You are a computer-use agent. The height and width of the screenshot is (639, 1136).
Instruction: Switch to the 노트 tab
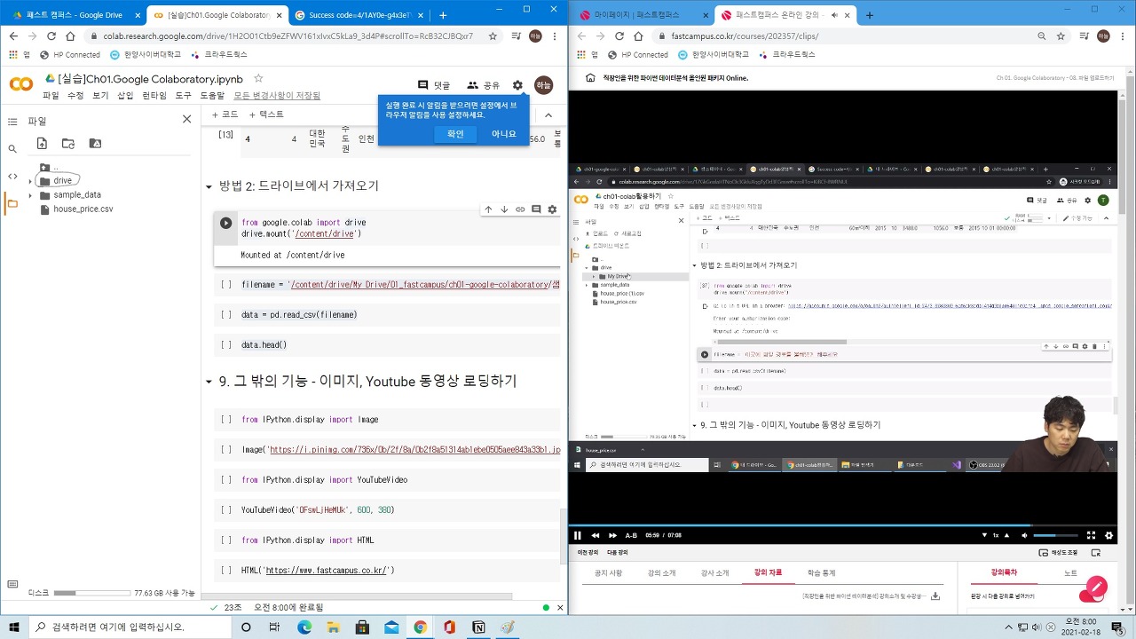(x=1070, y=573)
